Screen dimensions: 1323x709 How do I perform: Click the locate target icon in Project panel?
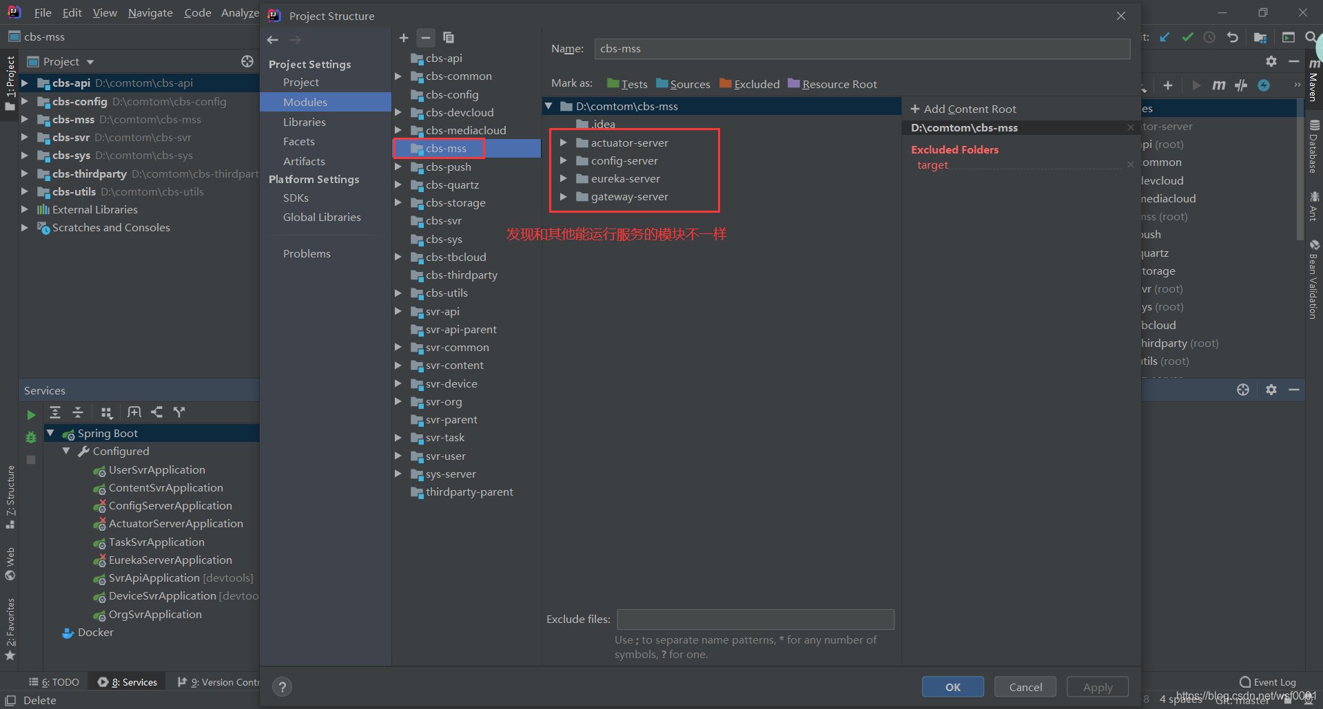click(x=247, y=61)
